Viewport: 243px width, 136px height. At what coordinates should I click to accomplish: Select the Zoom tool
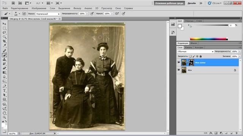[x=4, y=117]
